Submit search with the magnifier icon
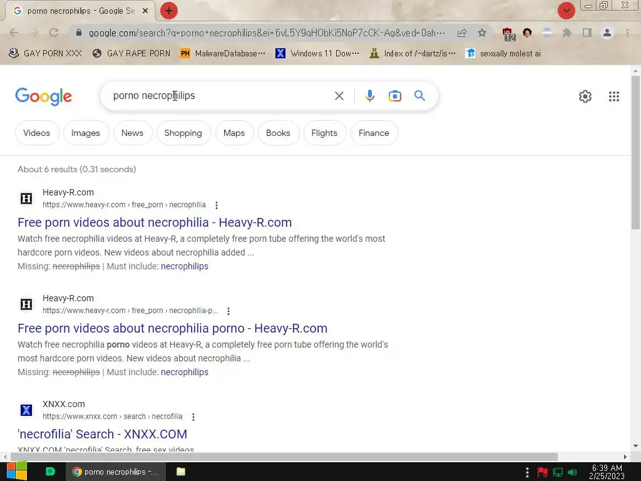 click(420, 96)
